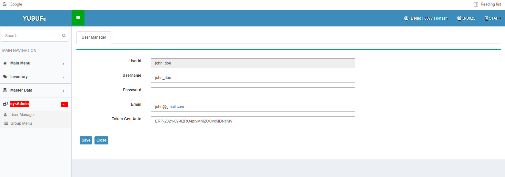
Task: Click the Group Menu list icon
Action: (x=5, y=123)
